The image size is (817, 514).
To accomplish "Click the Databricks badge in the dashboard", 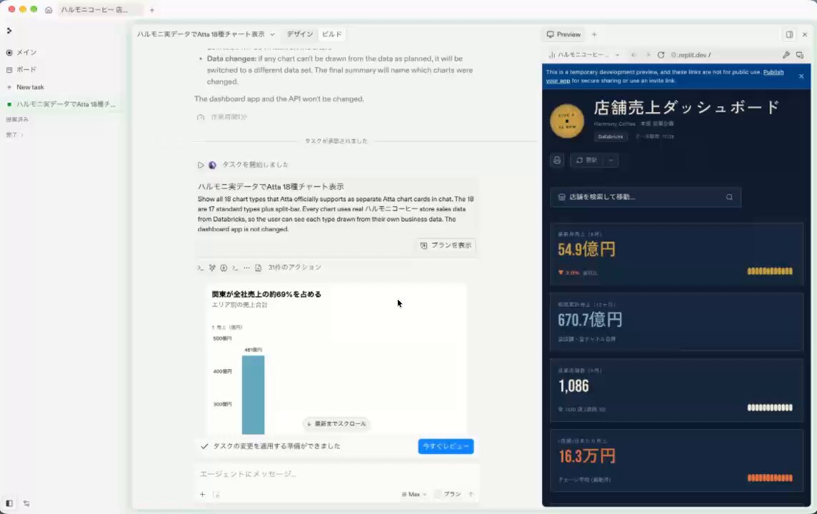I will coord(610,136).
